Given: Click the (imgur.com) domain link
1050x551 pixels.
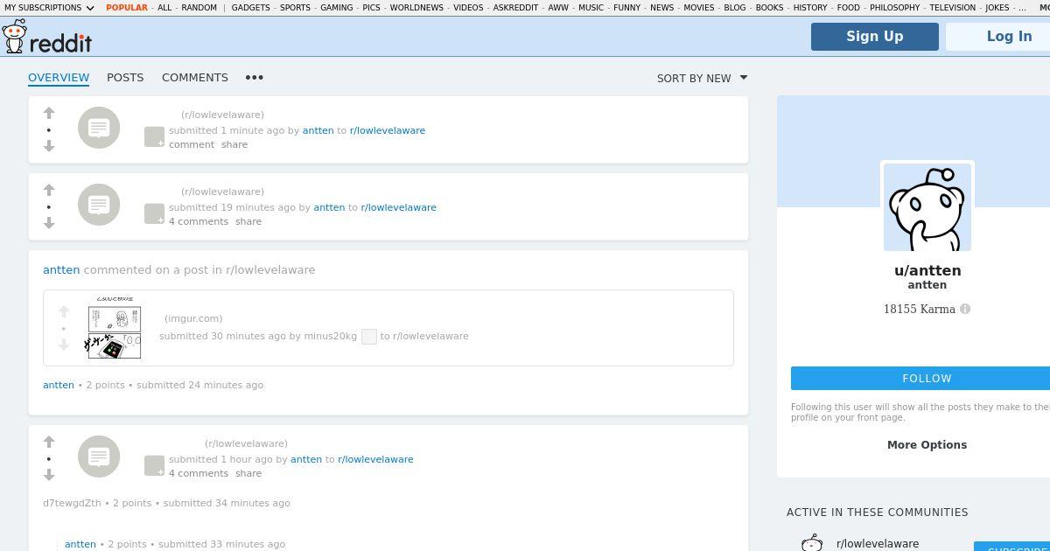Looking at the screenshot, I should pos(193,318).
